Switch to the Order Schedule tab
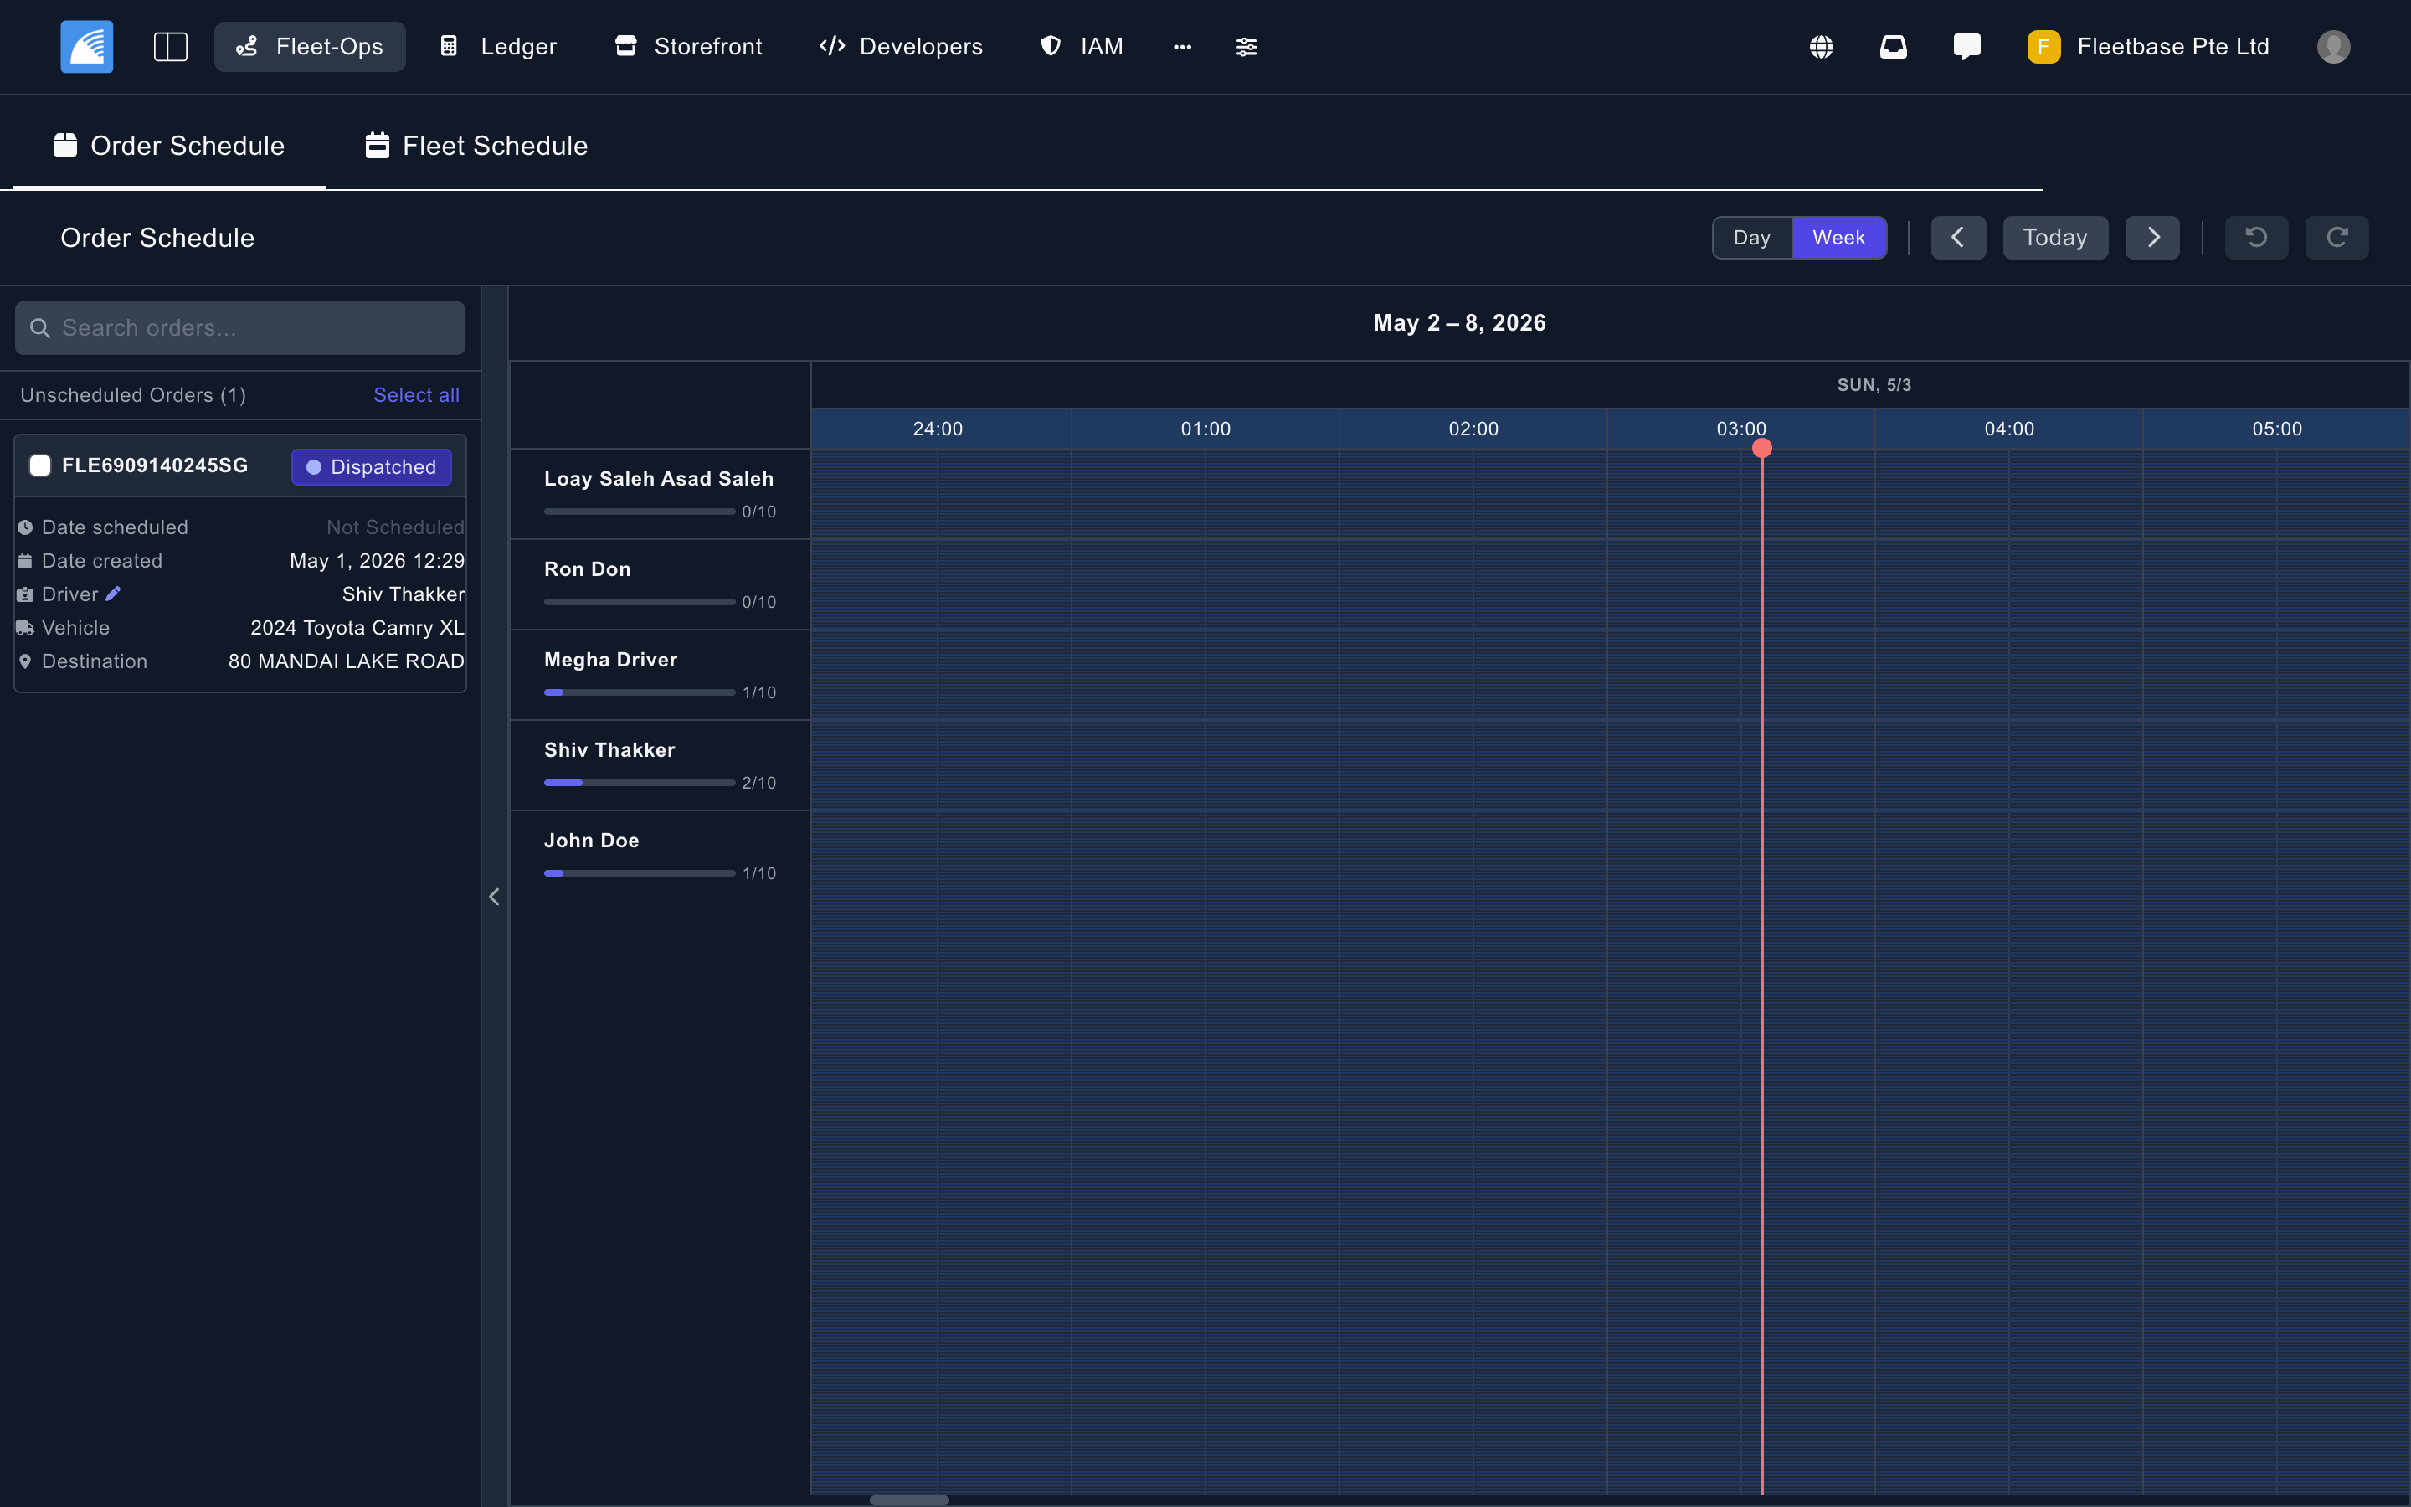Viewport: 2411px width, 1507px height. point(168,146)
